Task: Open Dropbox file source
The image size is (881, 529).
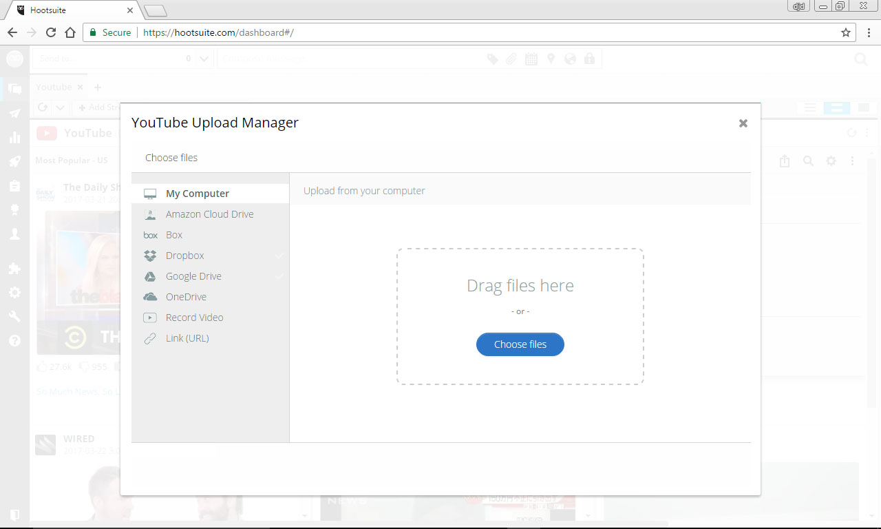Action: tap(210, 256)
